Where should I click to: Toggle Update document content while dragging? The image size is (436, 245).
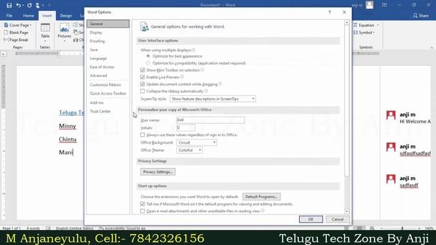point(142,84)
